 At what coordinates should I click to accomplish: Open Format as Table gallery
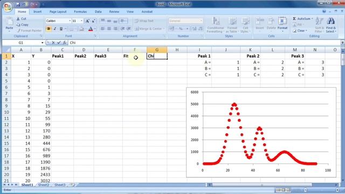(232, 25)
